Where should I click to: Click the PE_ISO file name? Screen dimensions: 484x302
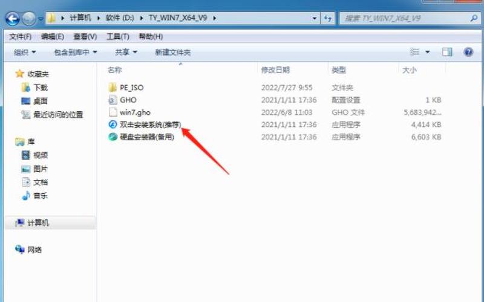131,88
